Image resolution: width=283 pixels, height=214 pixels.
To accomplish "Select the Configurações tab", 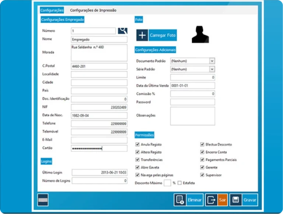I will click(x=52, y=10).
